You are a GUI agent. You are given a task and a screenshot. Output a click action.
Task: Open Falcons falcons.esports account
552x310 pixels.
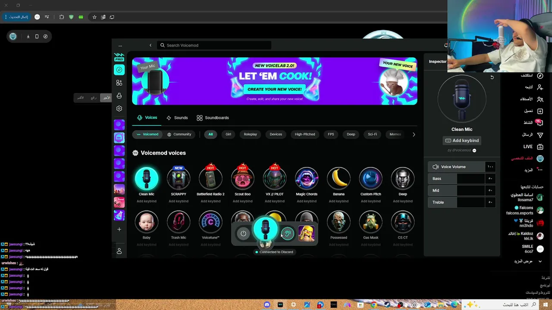(525, 210)
